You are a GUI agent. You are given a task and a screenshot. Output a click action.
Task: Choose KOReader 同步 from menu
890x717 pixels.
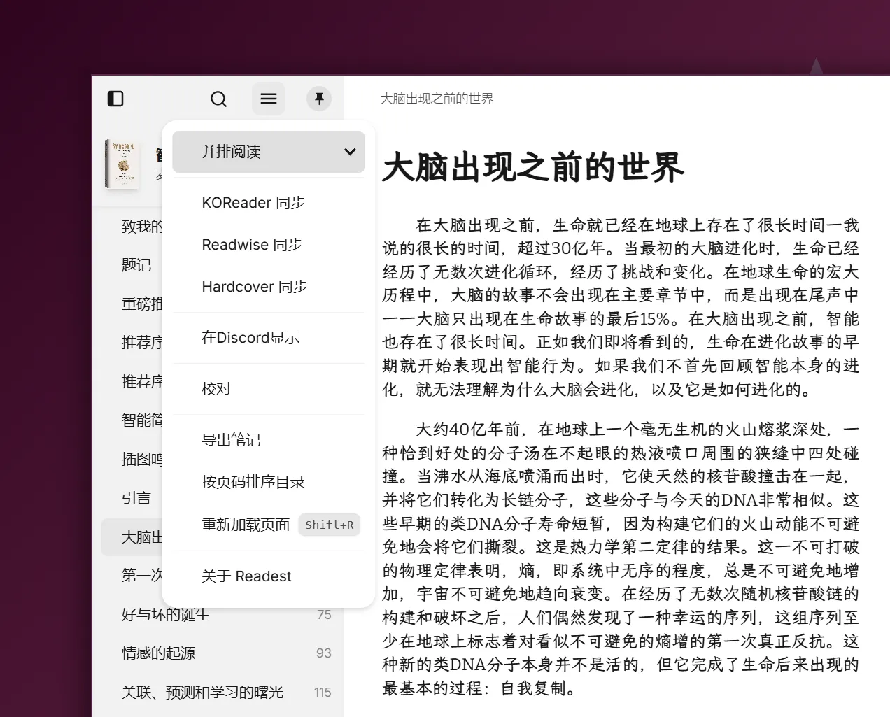pyautogui.click(x=253, y=203)
